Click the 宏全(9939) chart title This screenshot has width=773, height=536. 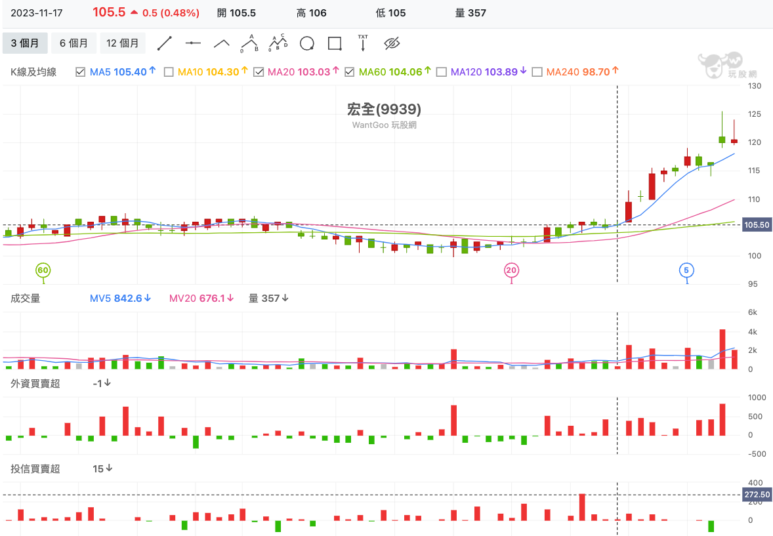coord(384,109)
